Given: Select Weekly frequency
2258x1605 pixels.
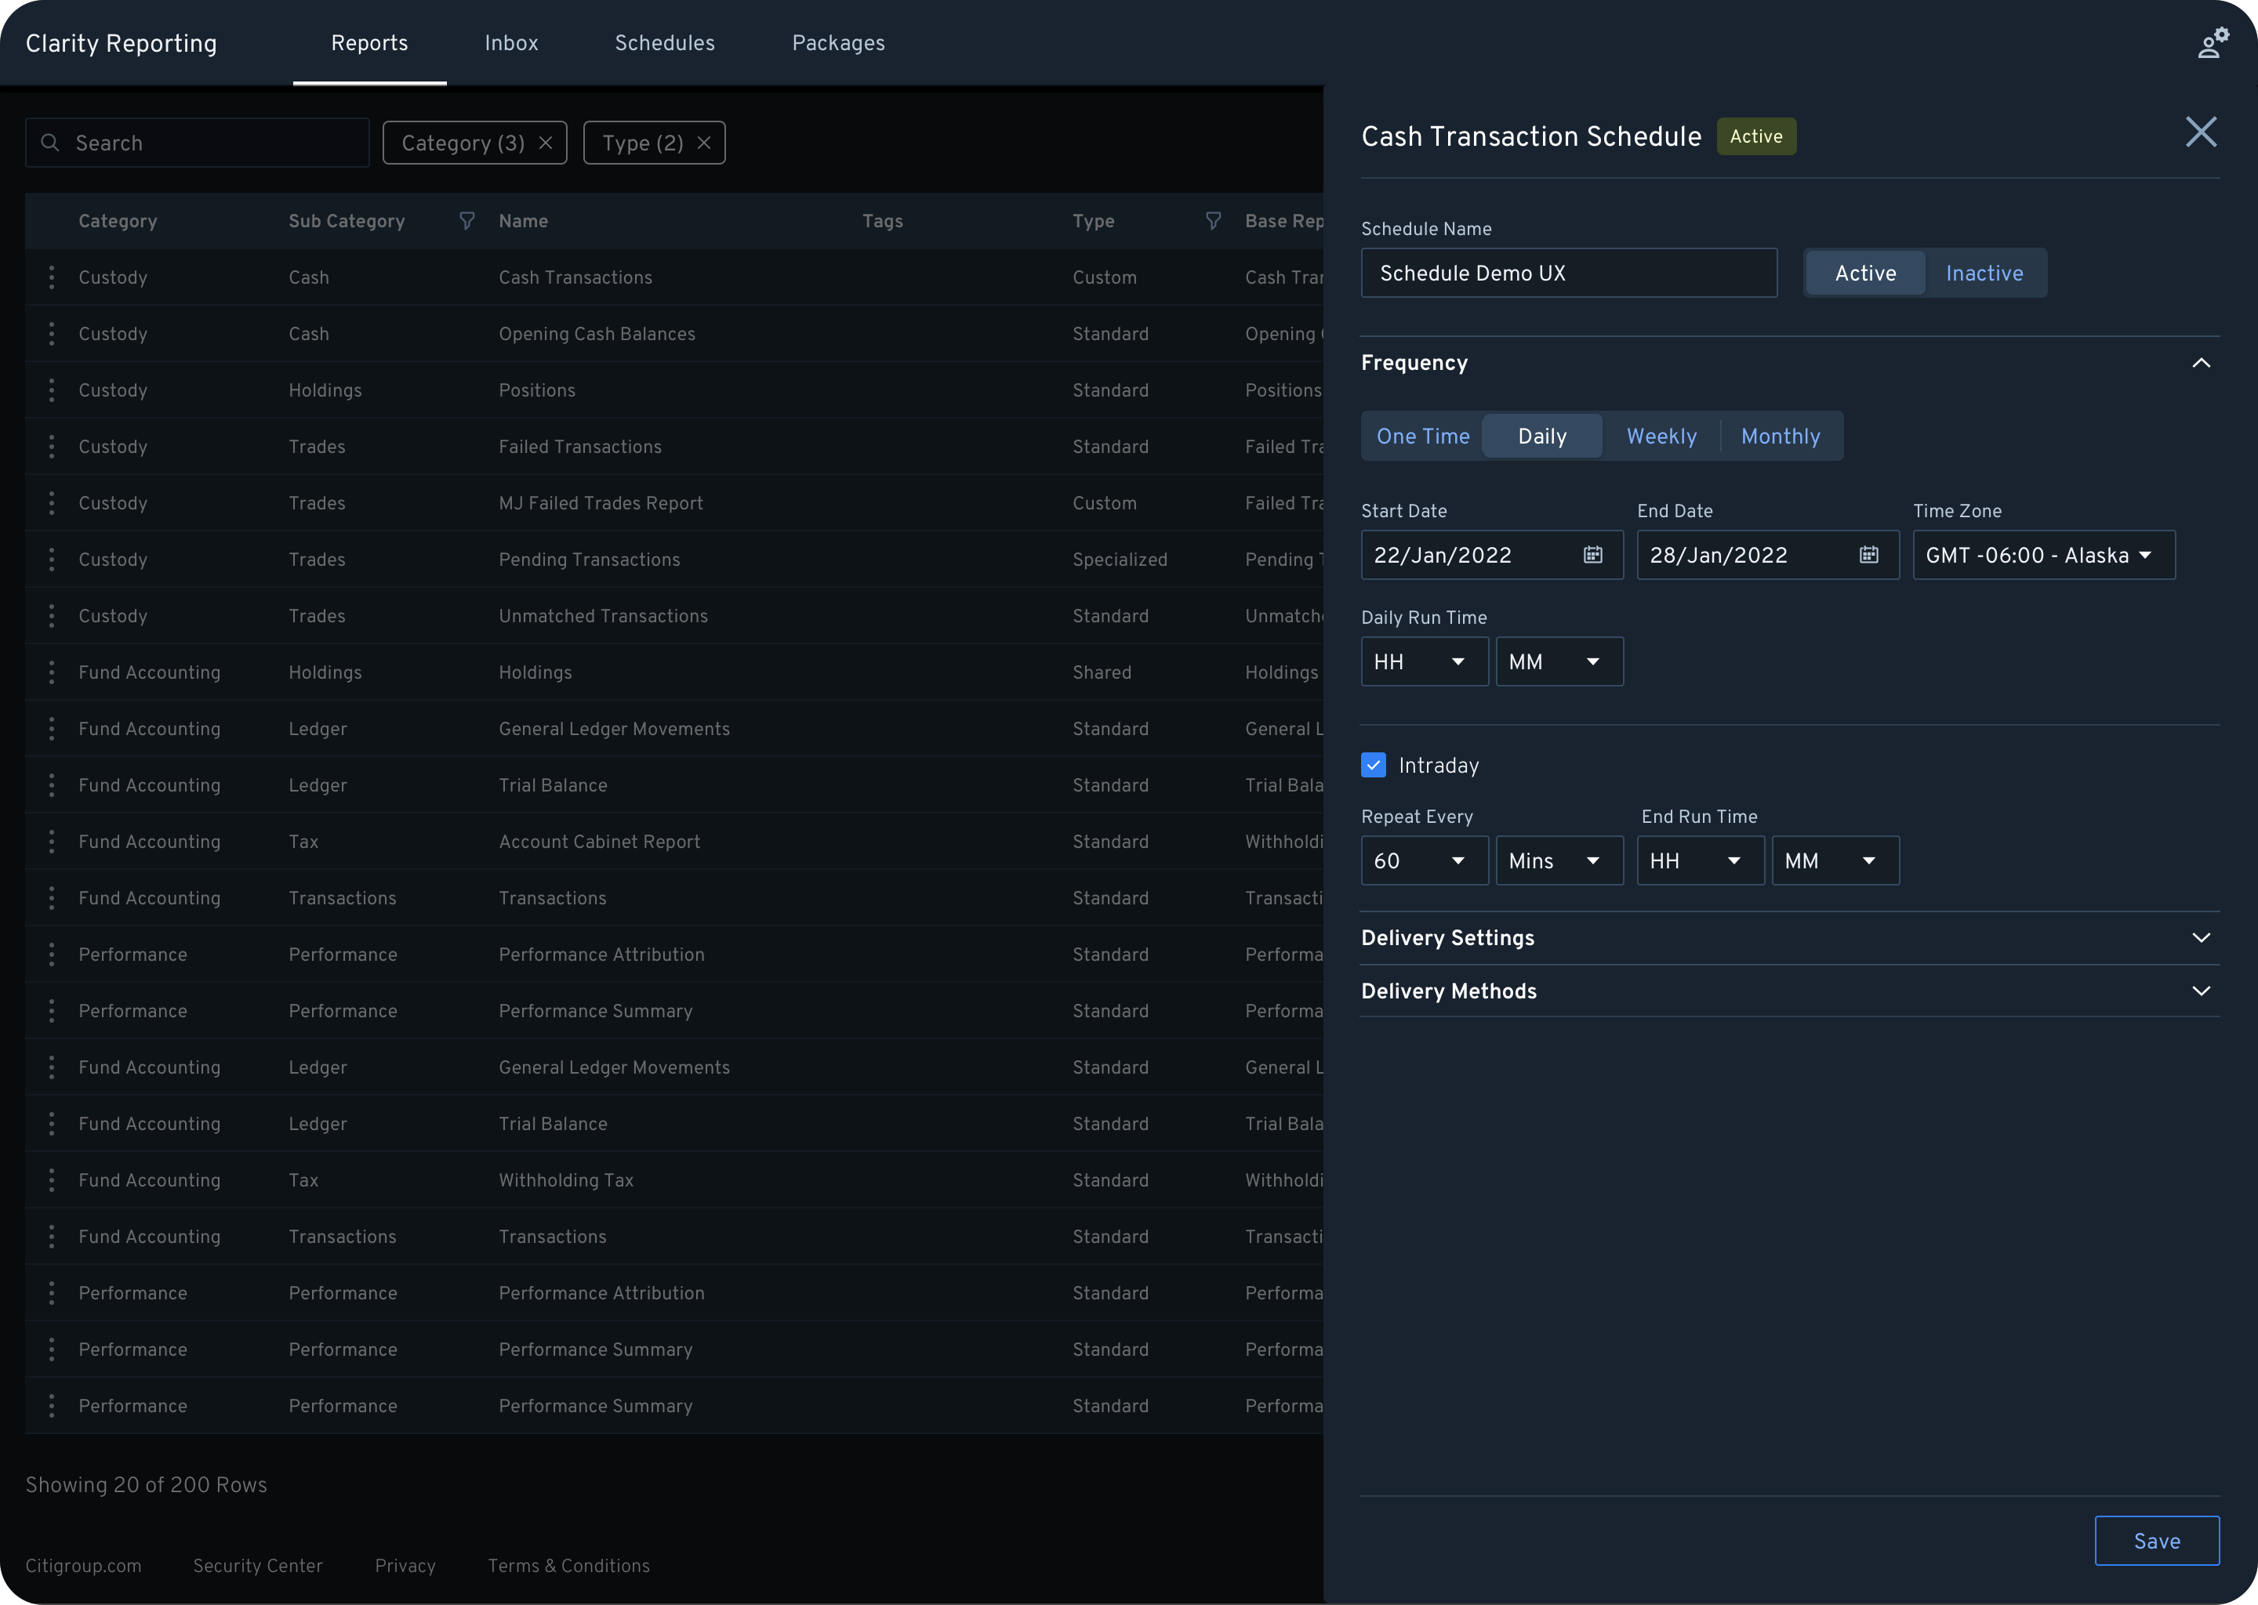Looking at the screenshot, I should click(1661, 436).
